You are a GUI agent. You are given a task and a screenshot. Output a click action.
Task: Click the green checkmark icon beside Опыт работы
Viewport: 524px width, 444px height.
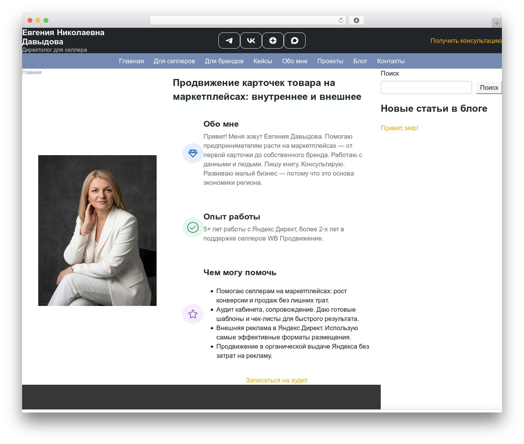tap(193, 227)
